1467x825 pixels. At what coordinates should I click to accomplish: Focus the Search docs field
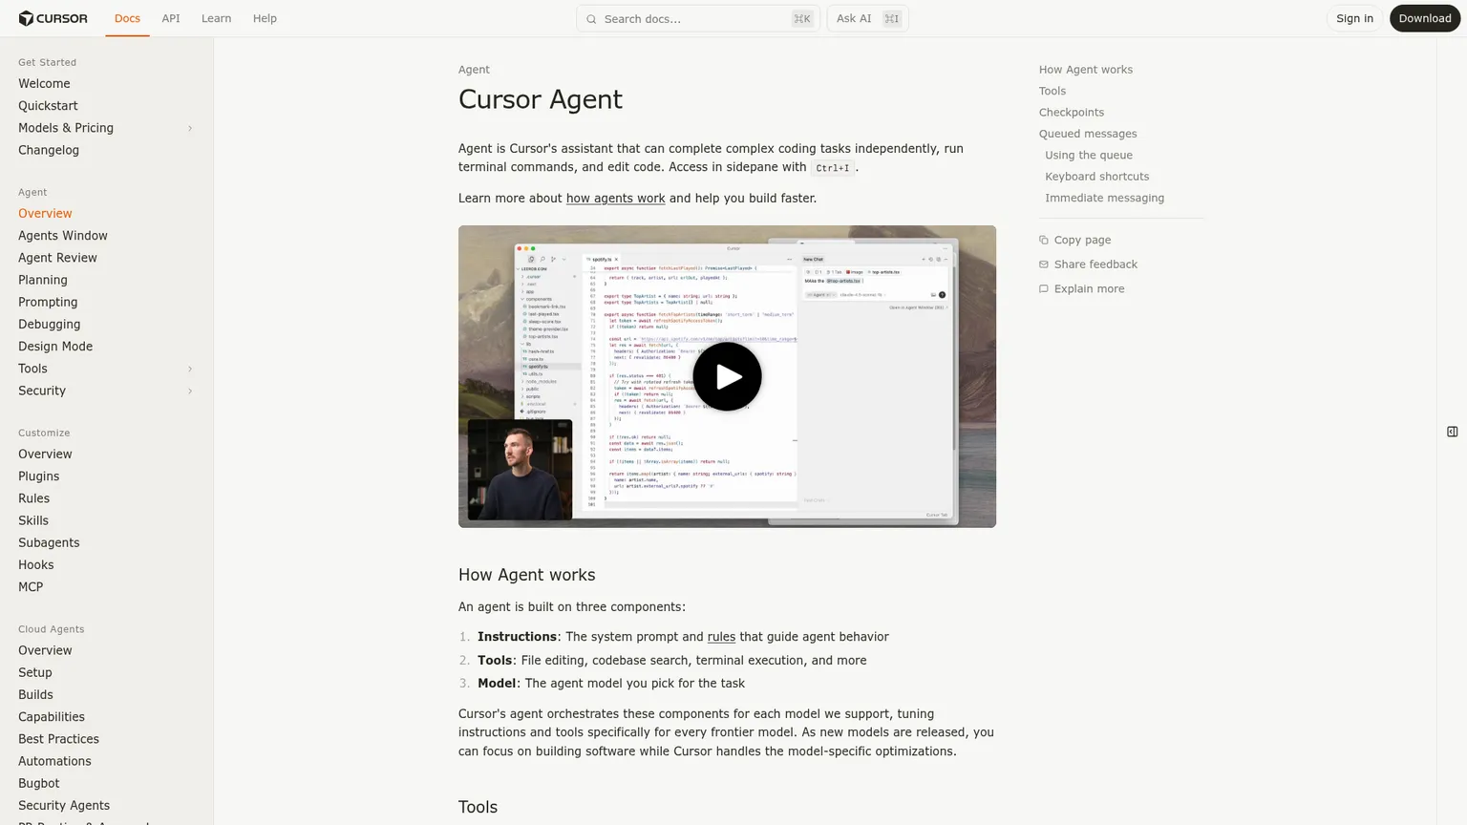pyautogui.click(x=698, y=18)
